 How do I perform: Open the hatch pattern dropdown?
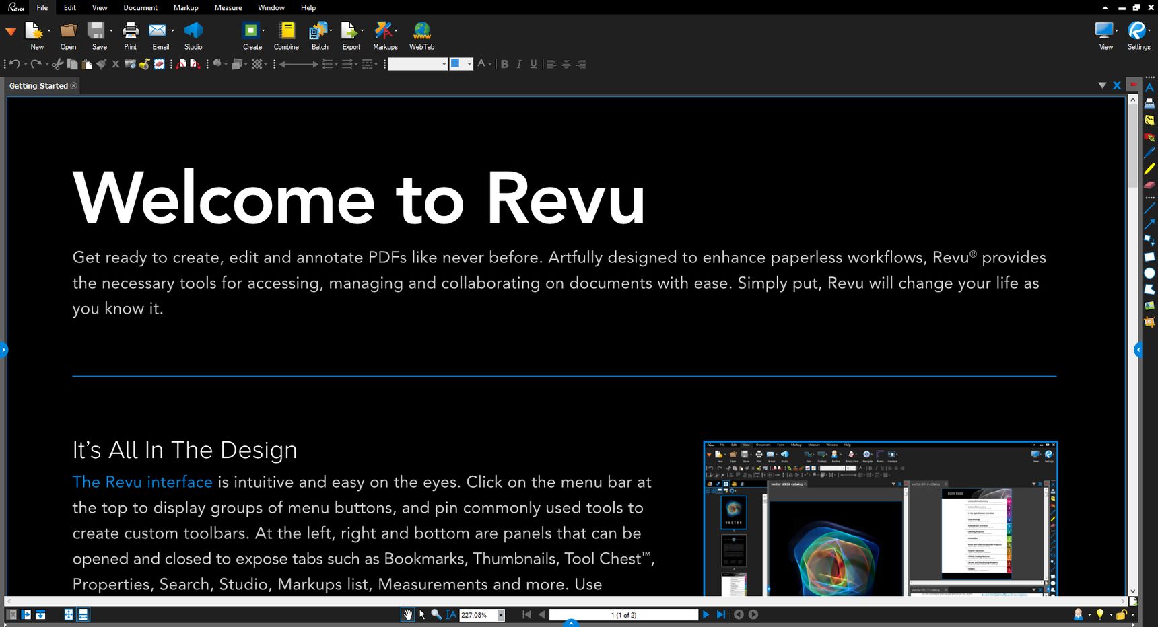(259, 64)
